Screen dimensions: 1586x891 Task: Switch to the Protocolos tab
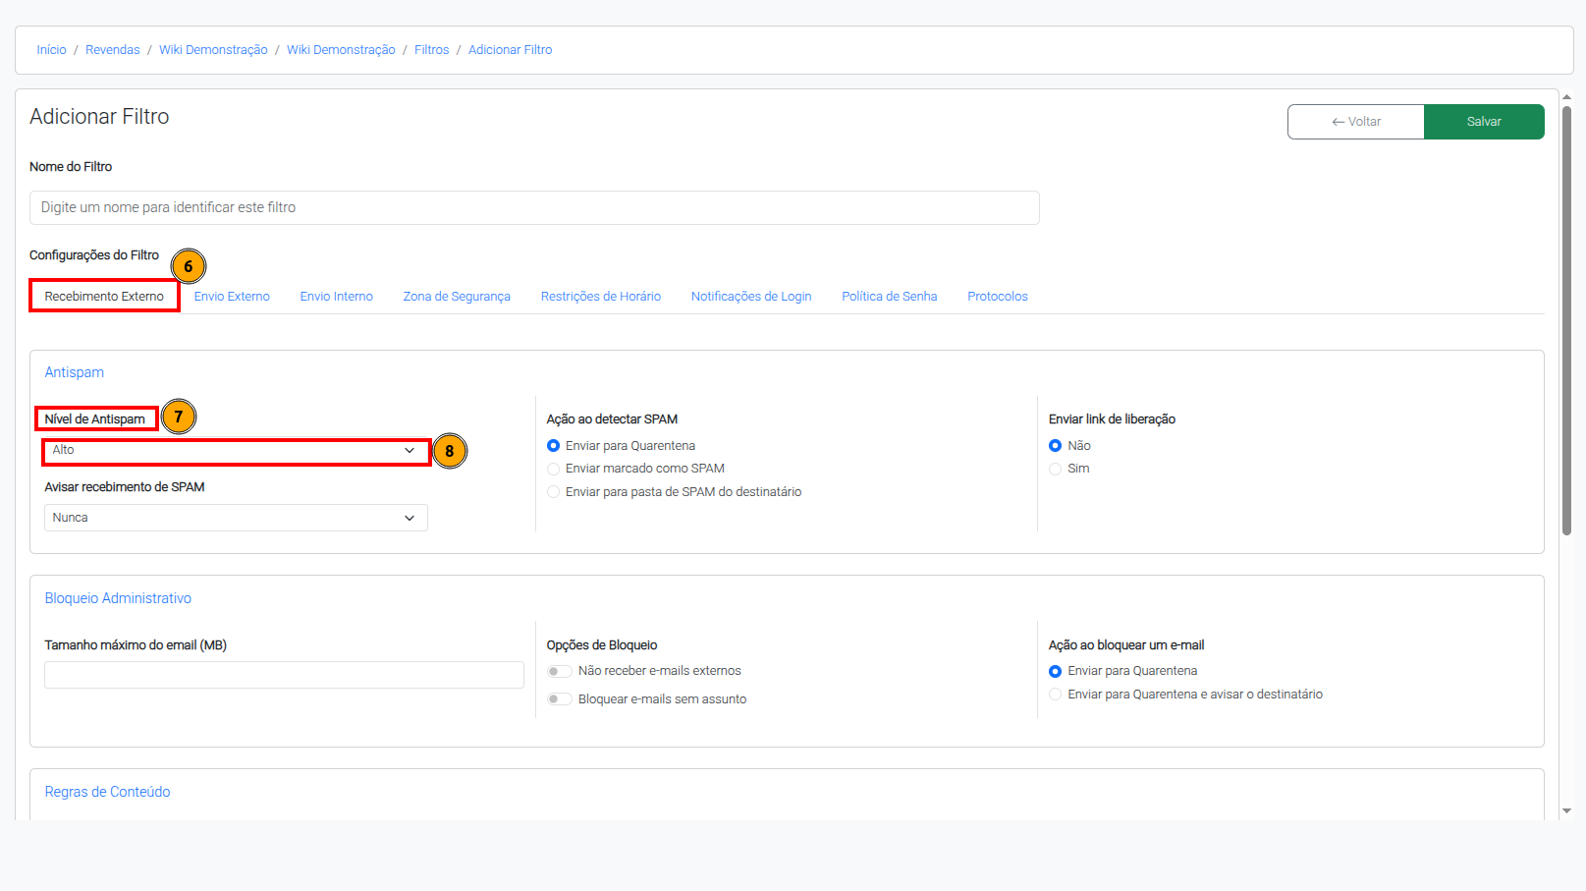coord(998,297)
